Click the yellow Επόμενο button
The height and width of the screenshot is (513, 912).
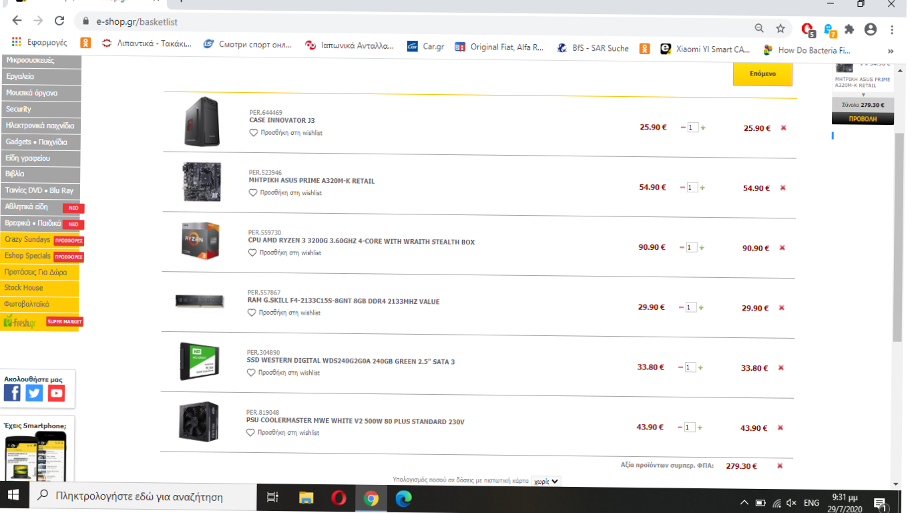[x=762, y=74]
